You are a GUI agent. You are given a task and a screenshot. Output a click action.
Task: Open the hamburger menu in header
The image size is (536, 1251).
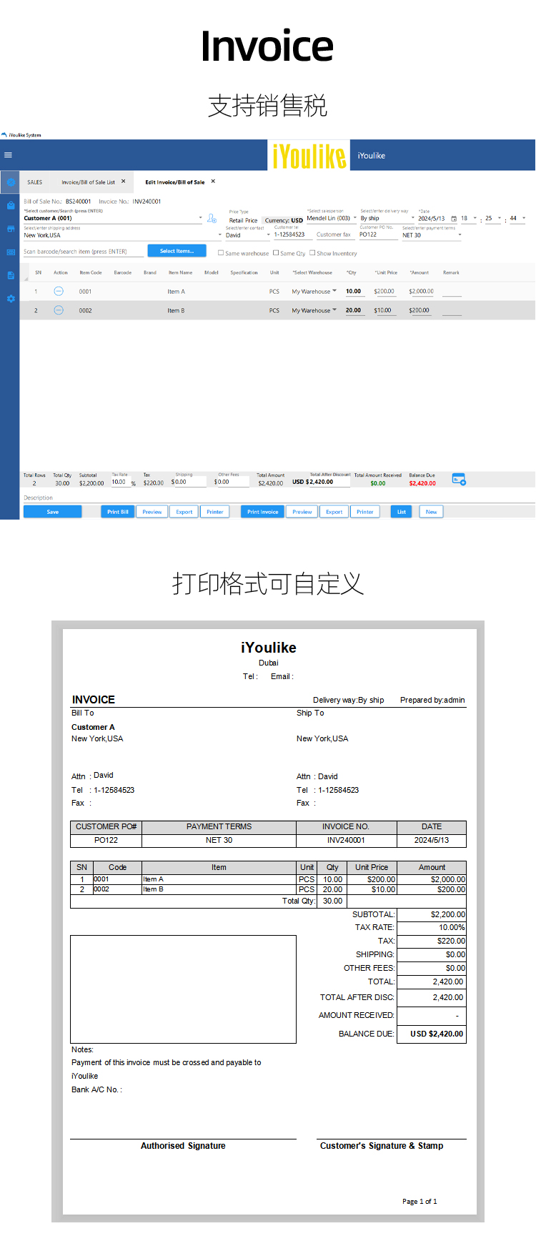pyautogui.click(x=8, y=155)
